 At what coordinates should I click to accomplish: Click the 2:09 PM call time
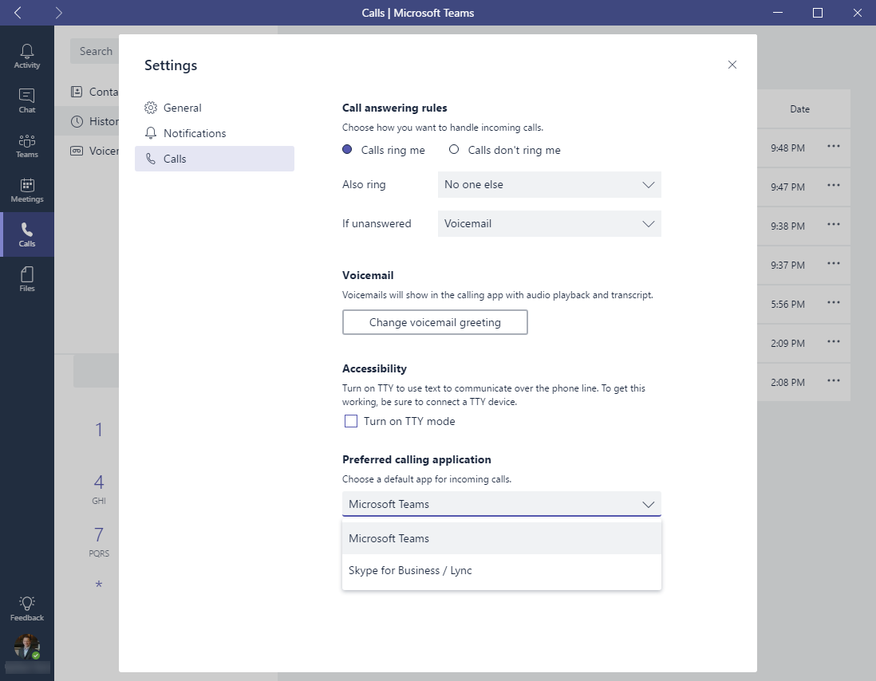787,343
